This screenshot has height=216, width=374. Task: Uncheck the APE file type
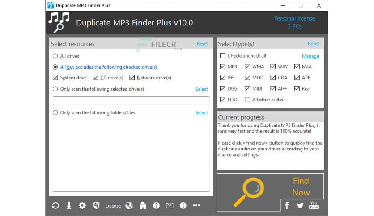pyautogui.click(x=297, y=78)
